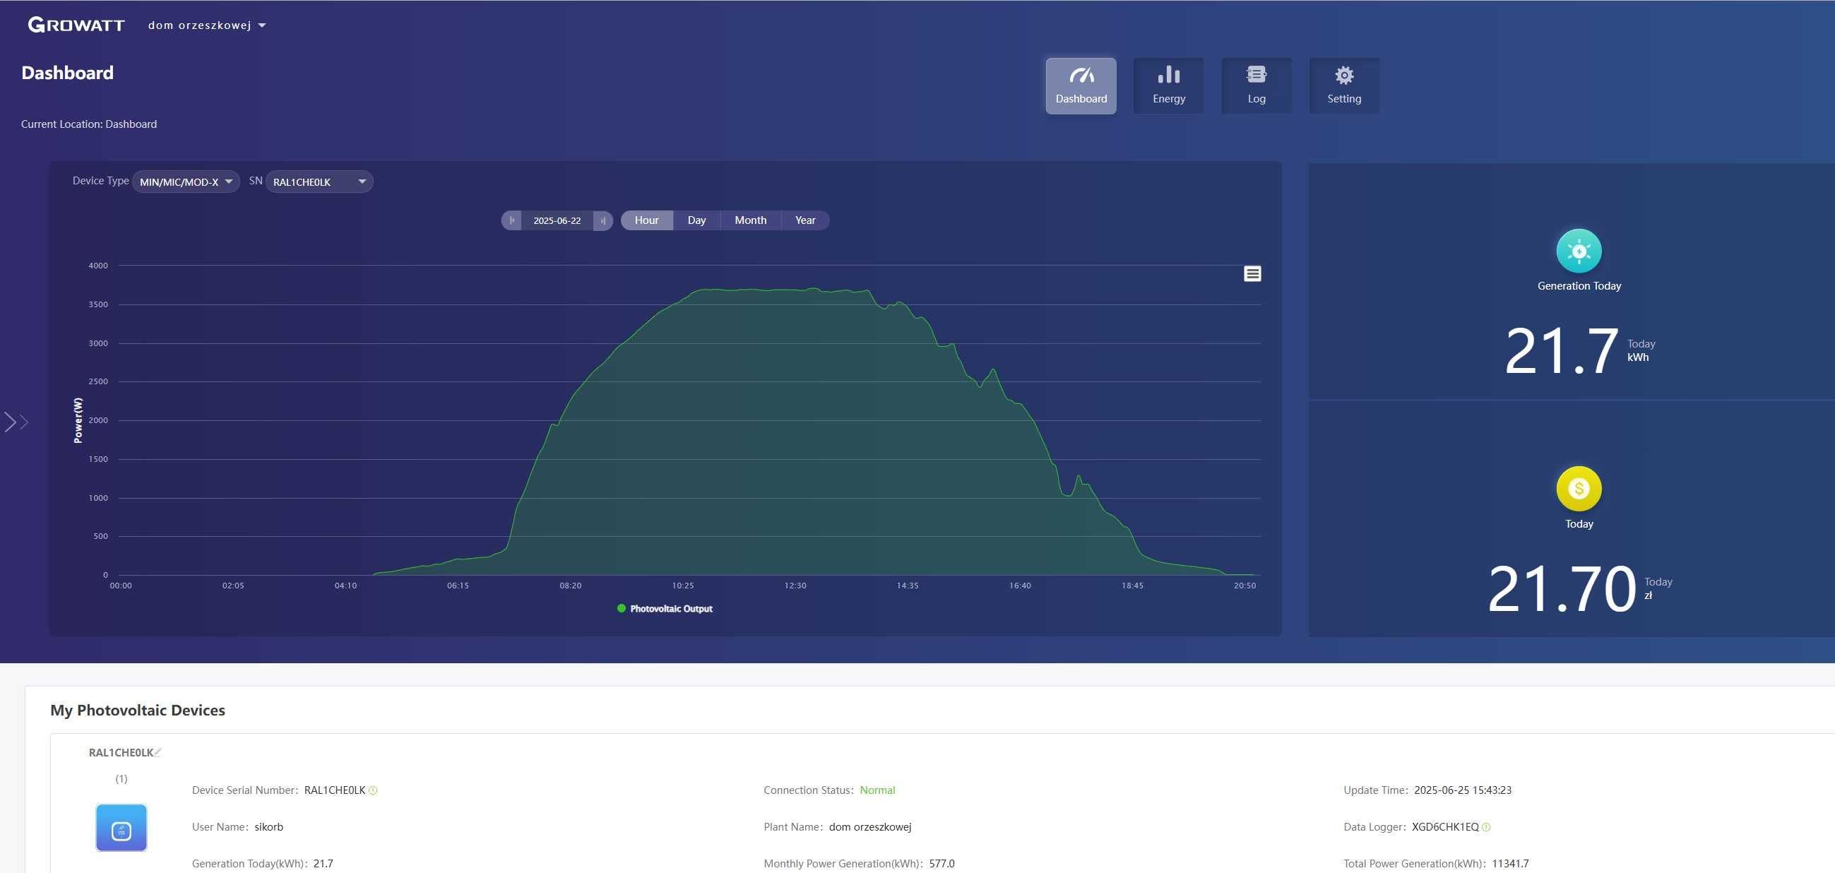Click the Log document icon

click(x=1256, y=74)
